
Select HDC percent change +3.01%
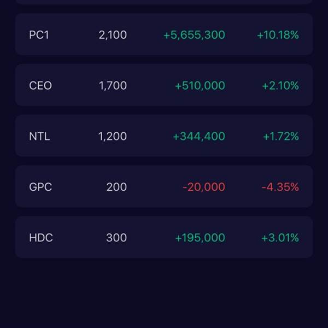point(280,238)
